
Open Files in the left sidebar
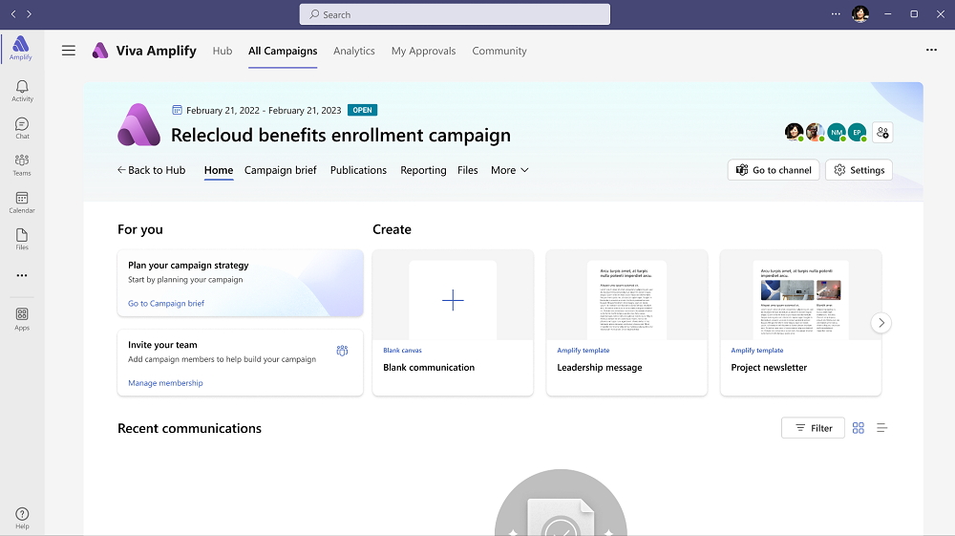pyautogui.click(x=22, y=238)
